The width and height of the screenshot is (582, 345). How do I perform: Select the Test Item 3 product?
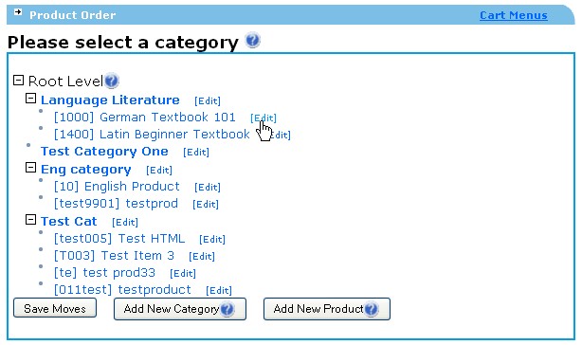(114, 256)
